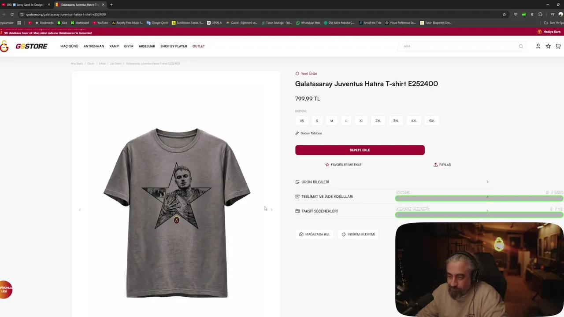Bookmark this page with star icon
The image size is (564, 317).
coord(504,14)
